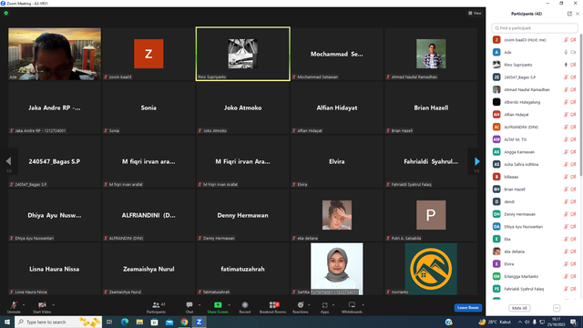This screenshot has width=583, height=328.
Task: Click the Leave Room button
Action: point(467,308)
